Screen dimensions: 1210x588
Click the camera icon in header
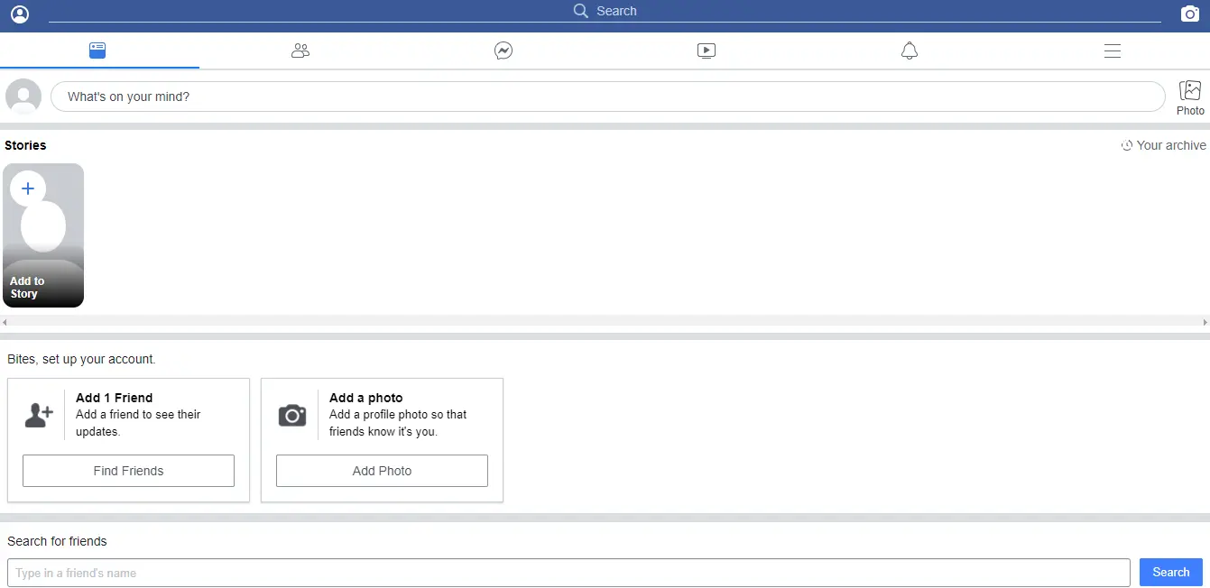point(1190,14)
